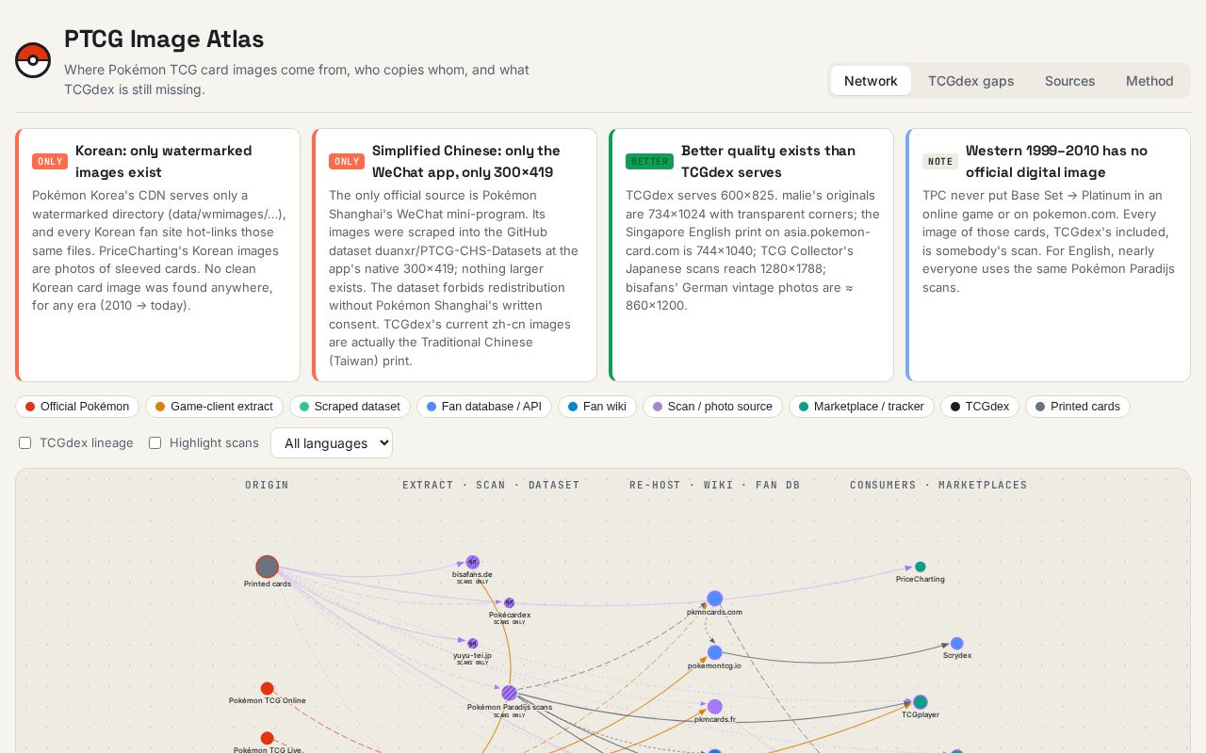
Task: Open the TCGdex gaps tab
Action: click(x=971, y=81)
